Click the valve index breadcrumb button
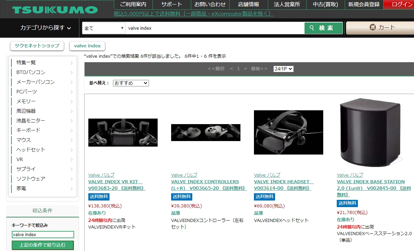This screenshot has width=414, height=251. click(87, 46)
